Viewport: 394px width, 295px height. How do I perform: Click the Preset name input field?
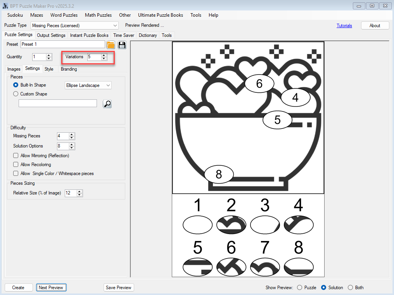(62, 44)
